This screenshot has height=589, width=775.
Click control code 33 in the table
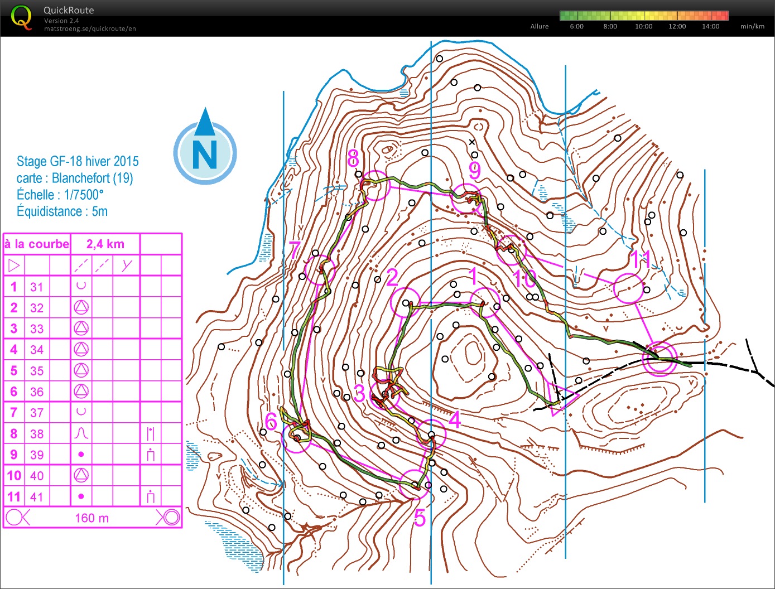37,329
